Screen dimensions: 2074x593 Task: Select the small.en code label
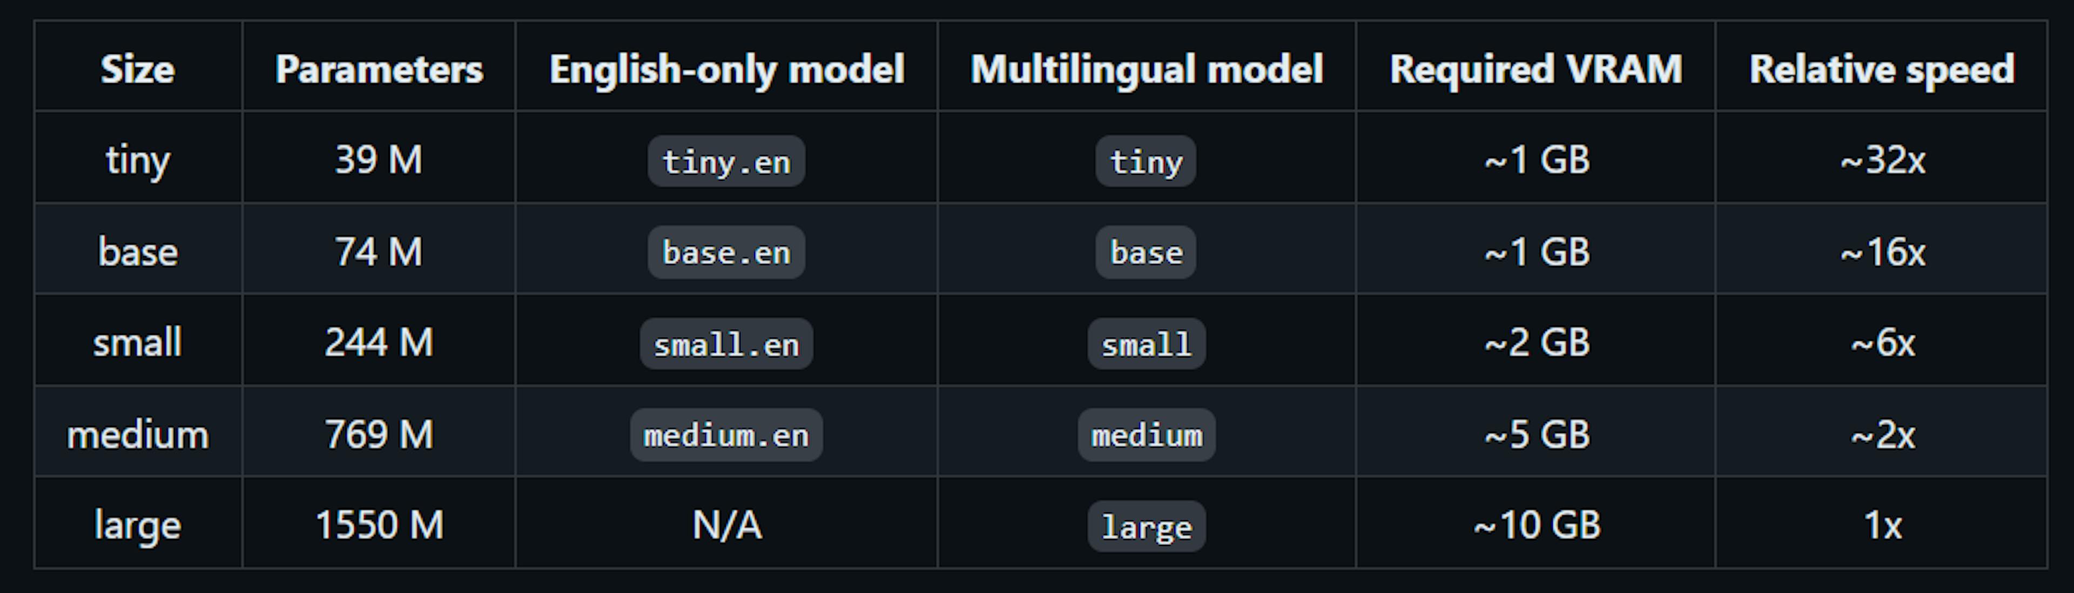pyautogui.click(x=726, y=343)
